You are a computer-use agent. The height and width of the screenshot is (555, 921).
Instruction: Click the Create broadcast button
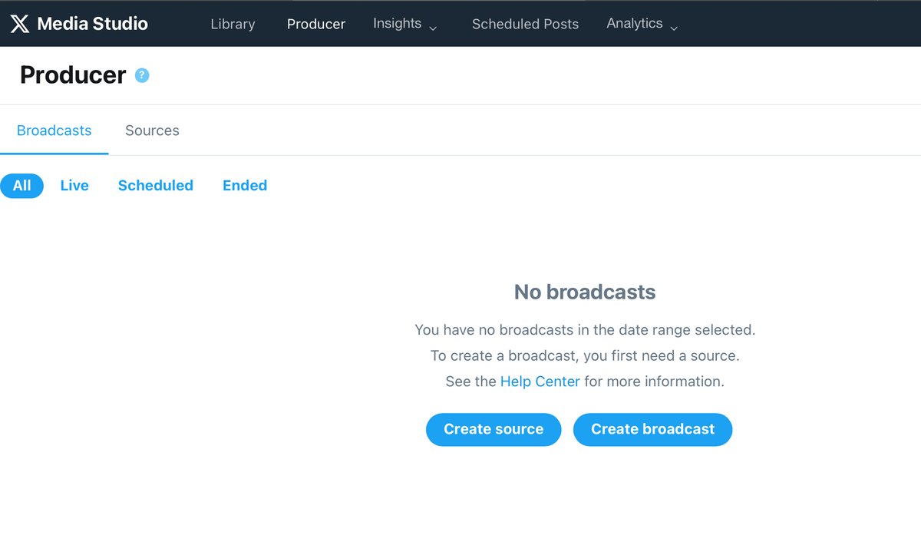(x=653, y=429)
